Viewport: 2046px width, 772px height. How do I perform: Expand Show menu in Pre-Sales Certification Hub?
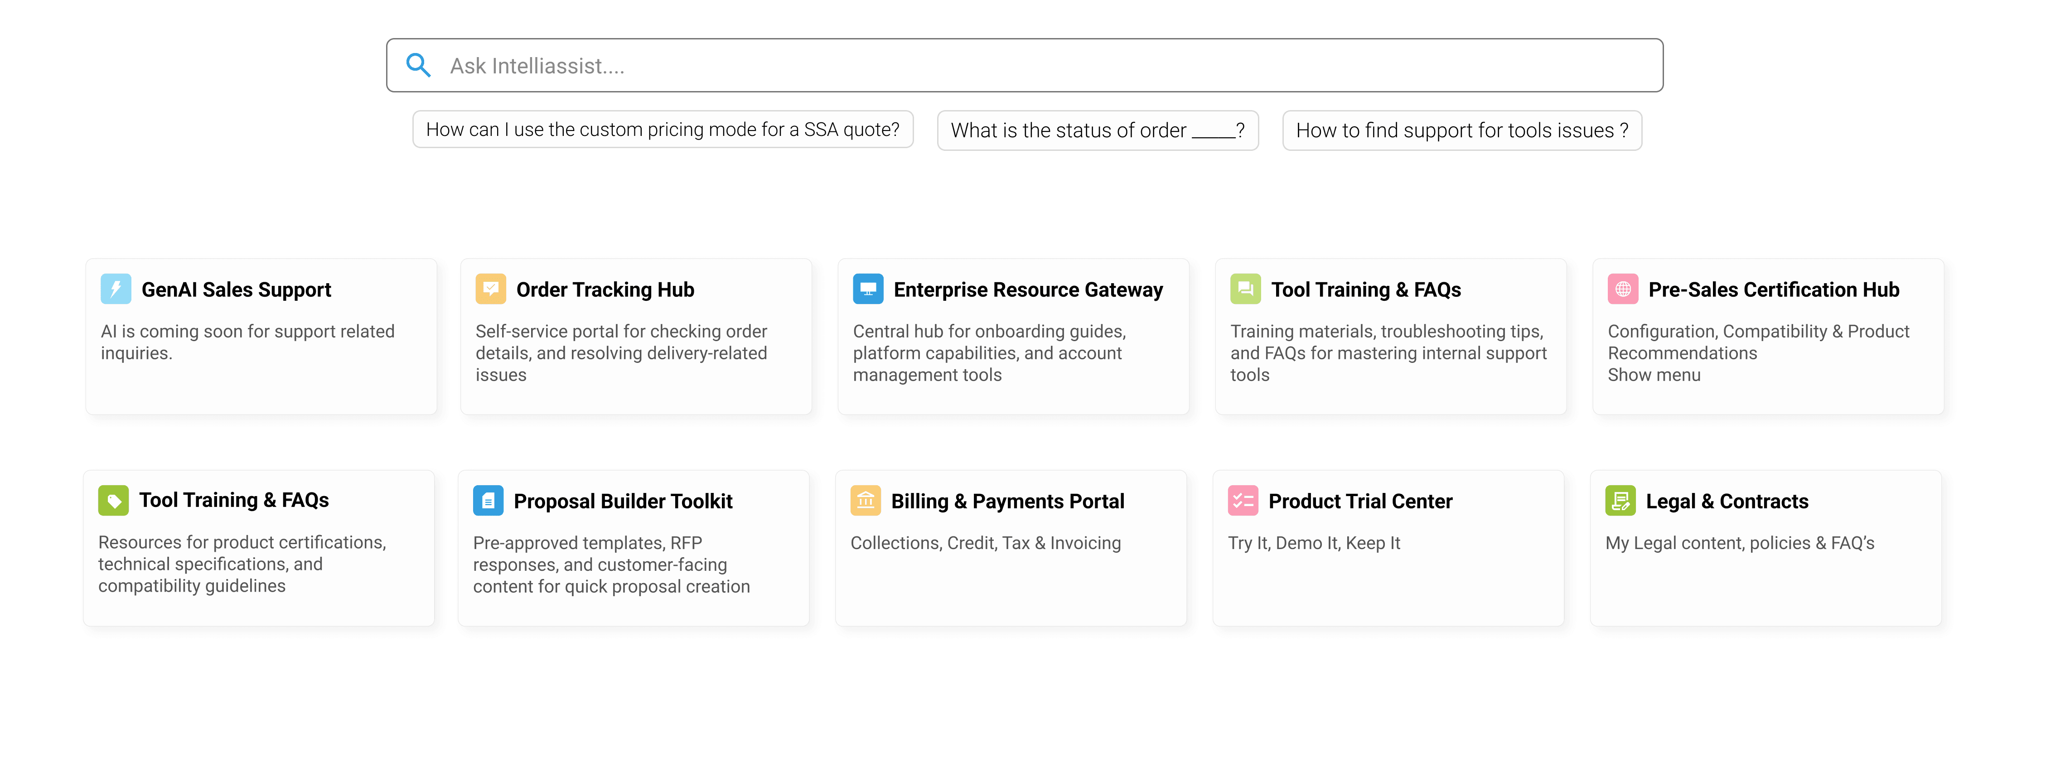click(1654, 375)
